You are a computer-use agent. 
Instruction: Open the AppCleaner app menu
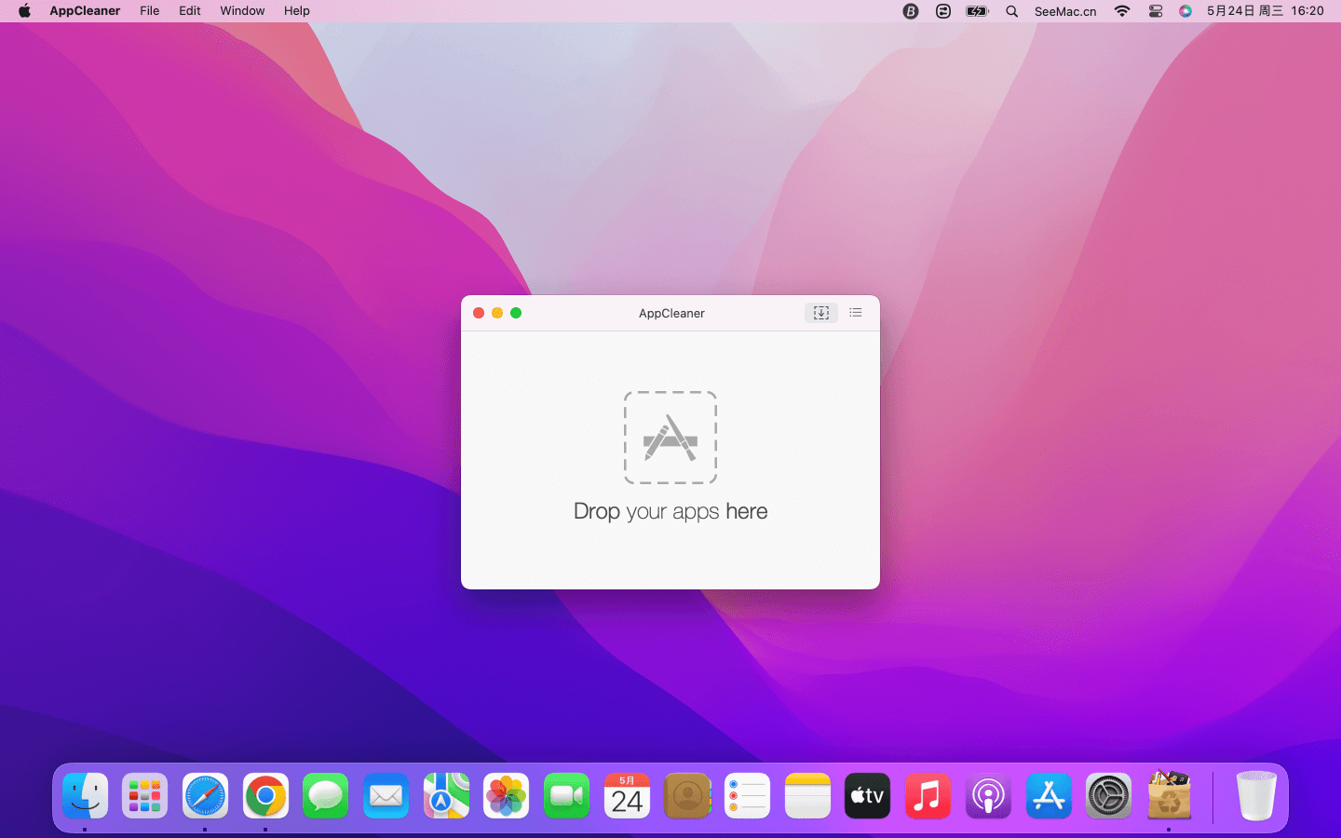[85, 11]
